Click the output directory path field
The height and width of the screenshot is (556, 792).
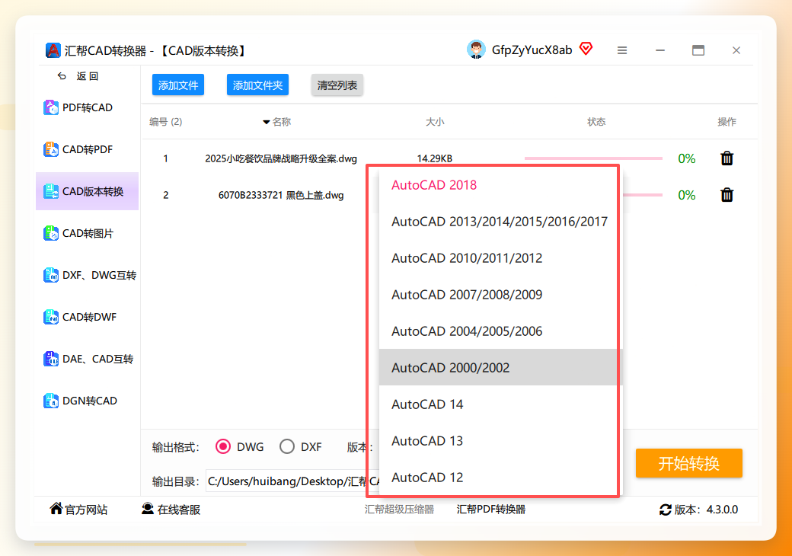click(292, 481)
